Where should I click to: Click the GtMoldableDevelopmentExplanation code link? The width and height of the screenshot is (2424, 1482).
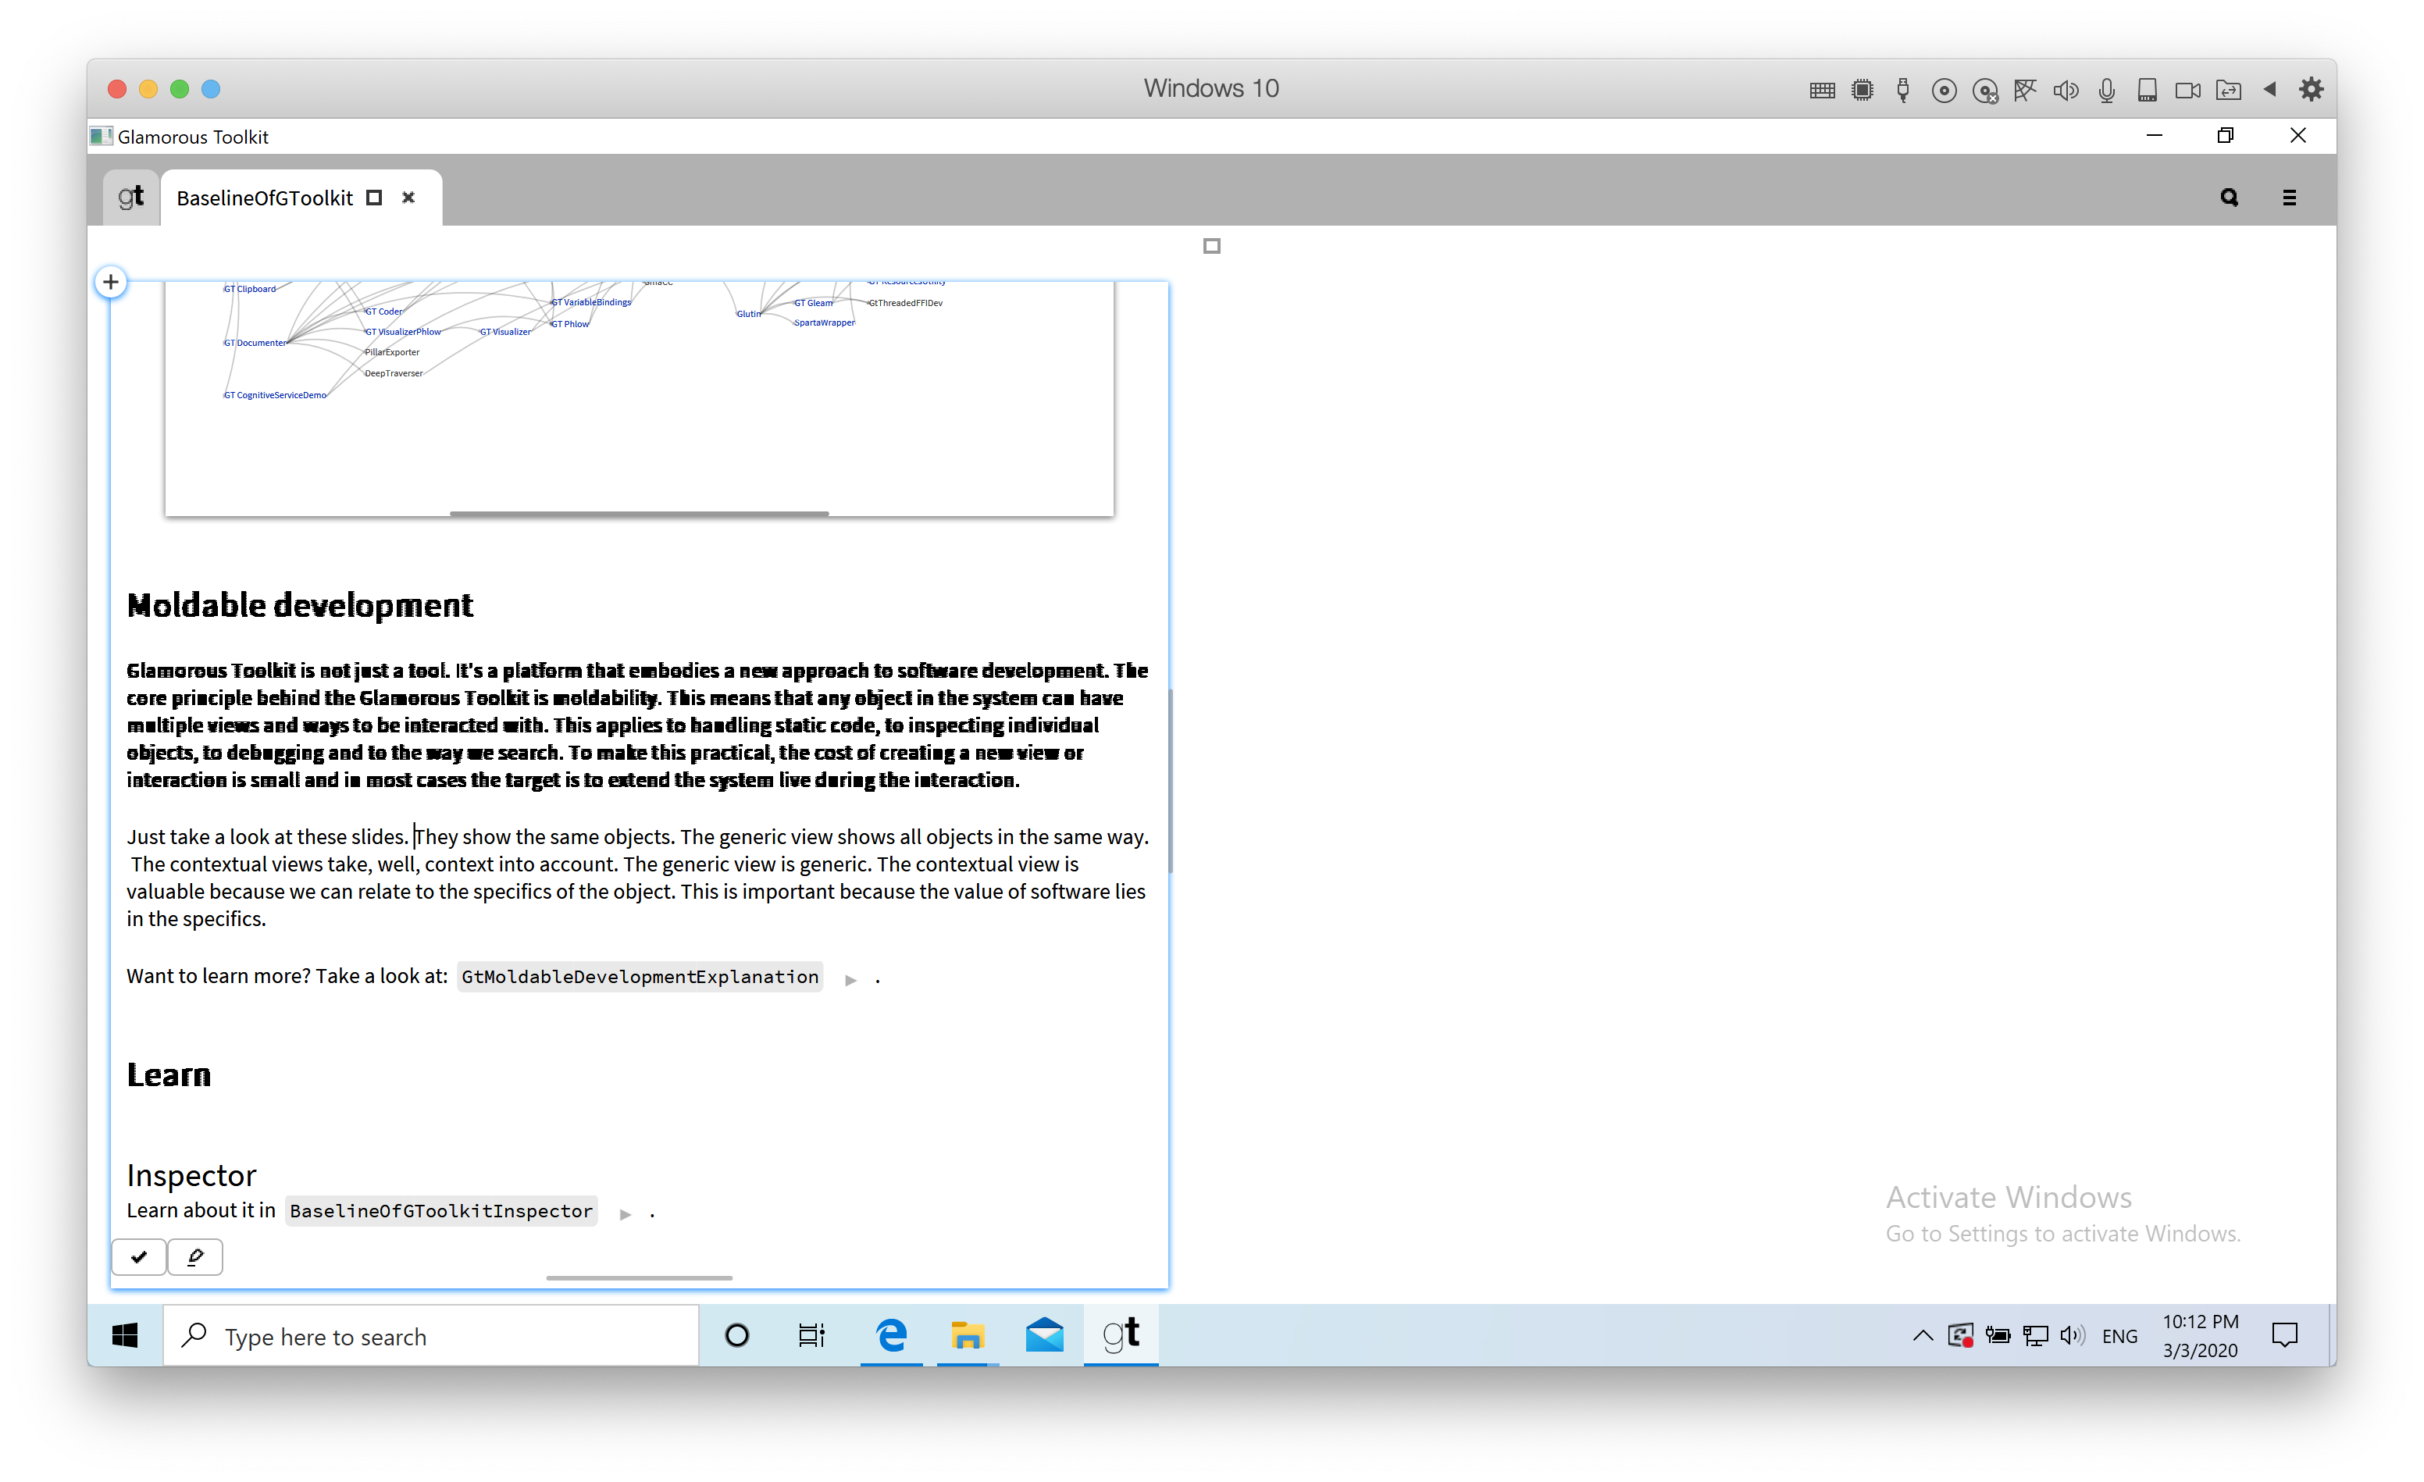pos(640,977)
